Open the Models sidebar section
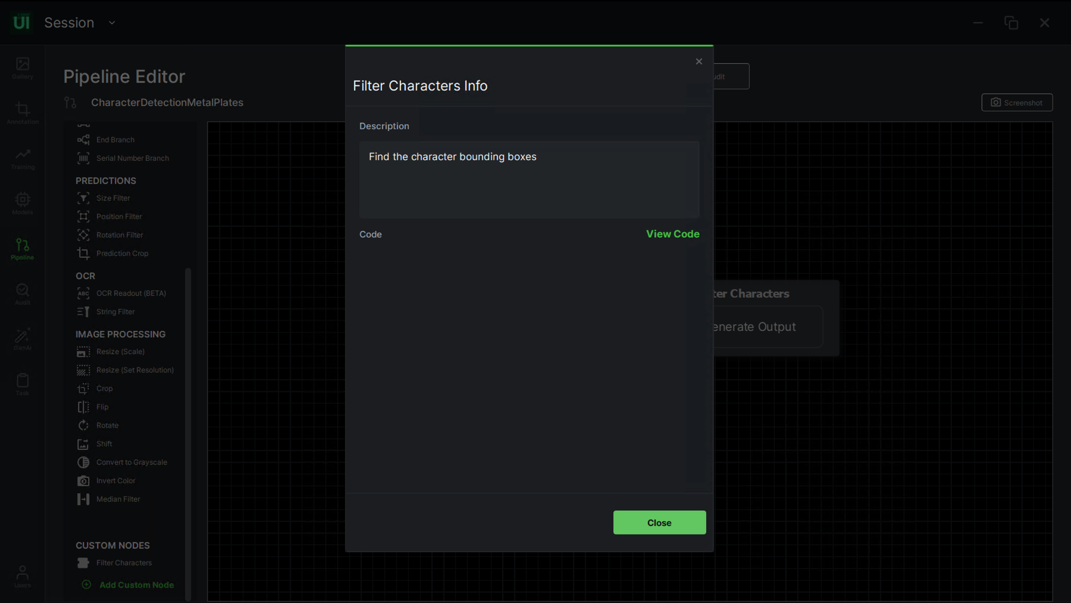The width and height of the screenshot is (1071, 603). (22, 204)
